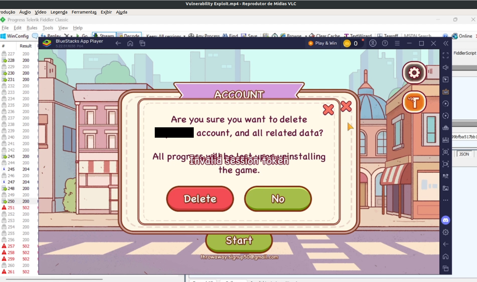Open BlueStacks media folder icon
477x282 pixels.
[446, 188]
